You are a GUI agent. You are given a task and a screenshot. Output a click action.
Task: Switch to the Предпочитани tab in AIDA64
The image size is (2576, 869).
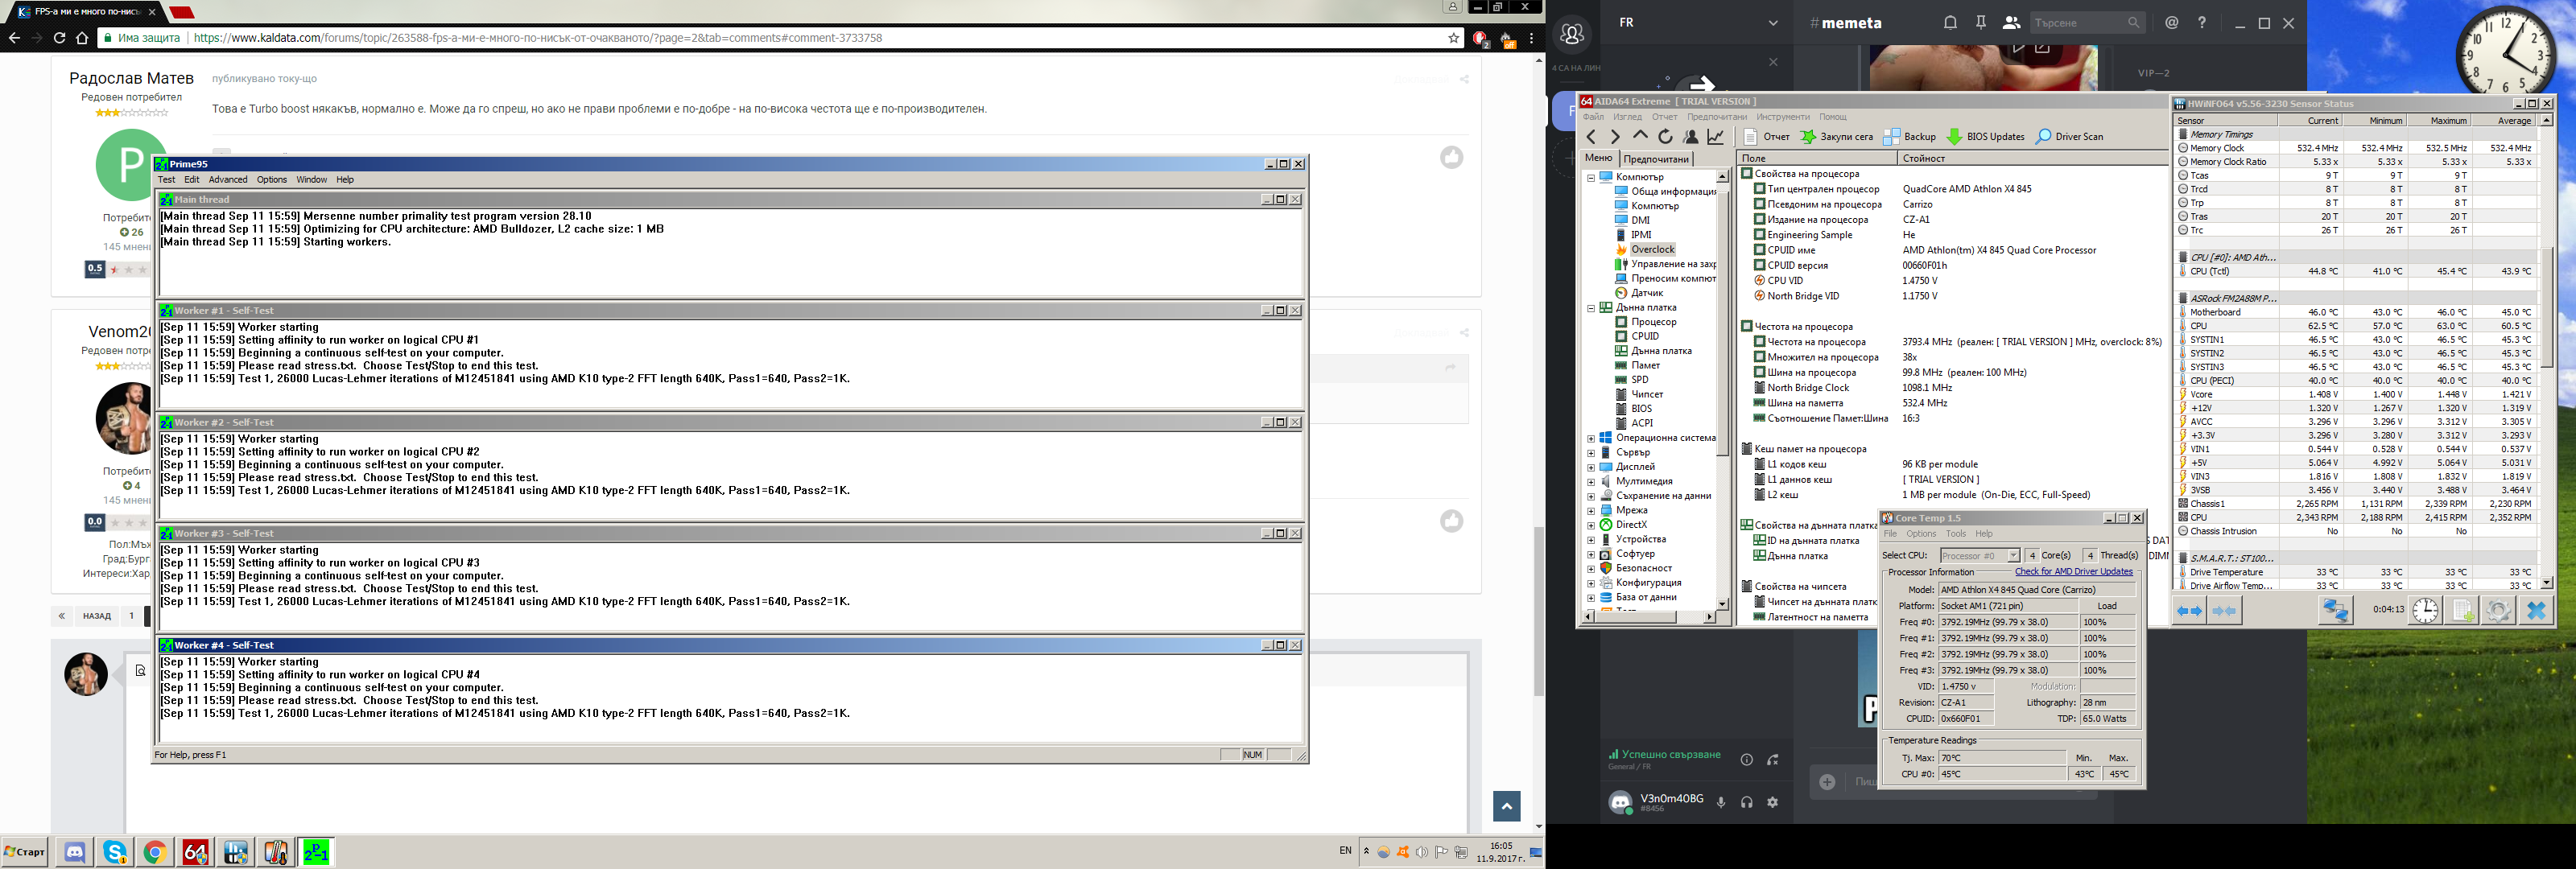pyautogui.click(x=1656, y=159)
